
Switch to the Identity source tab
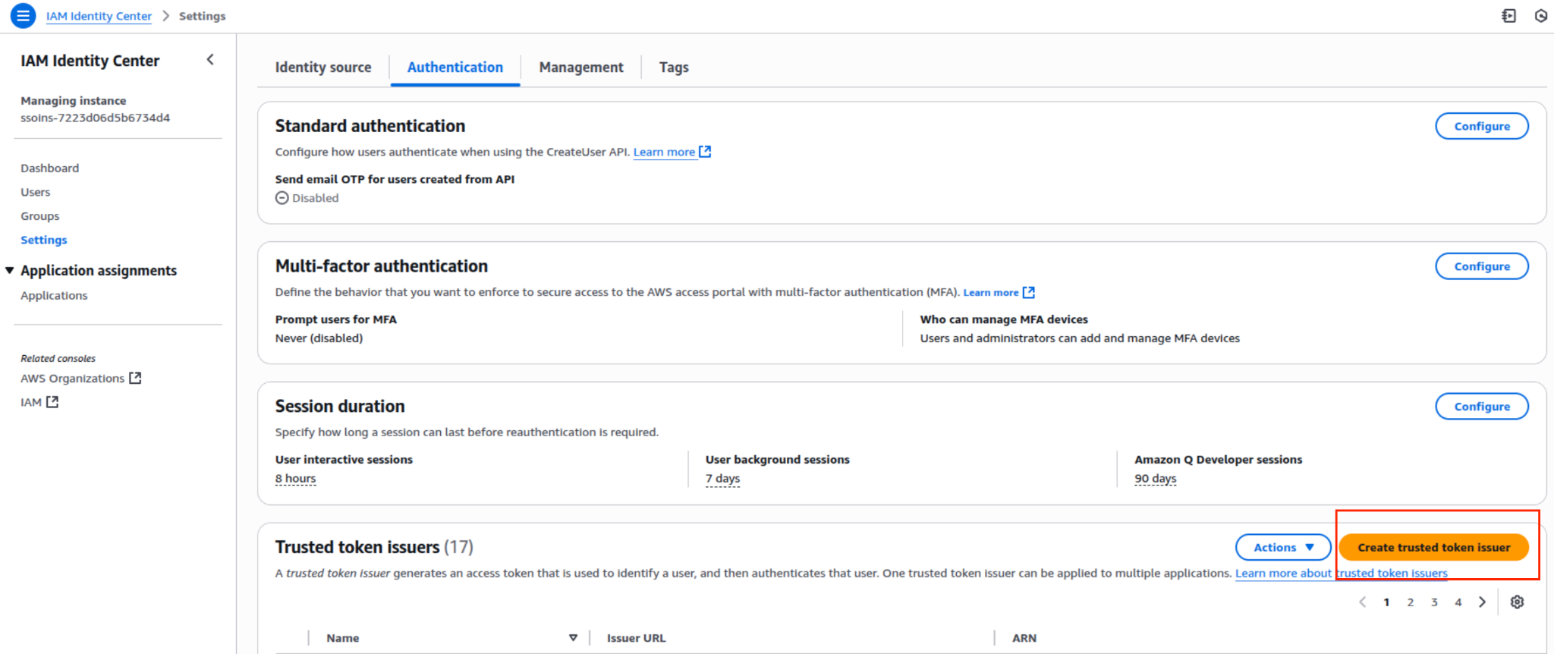tap(323, 68)
